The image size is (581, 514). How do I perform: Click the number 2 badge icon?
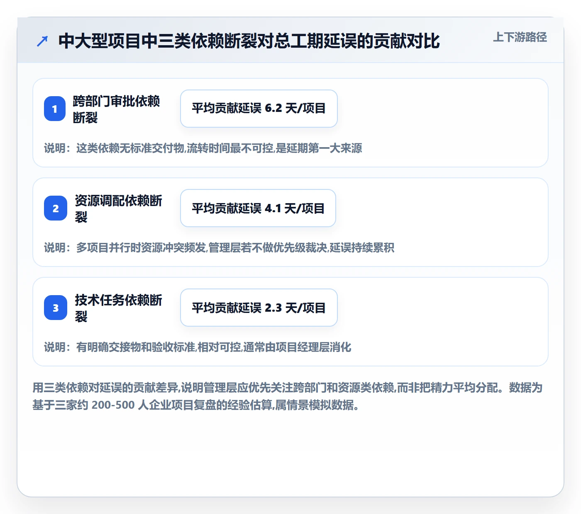pos(56,208)
